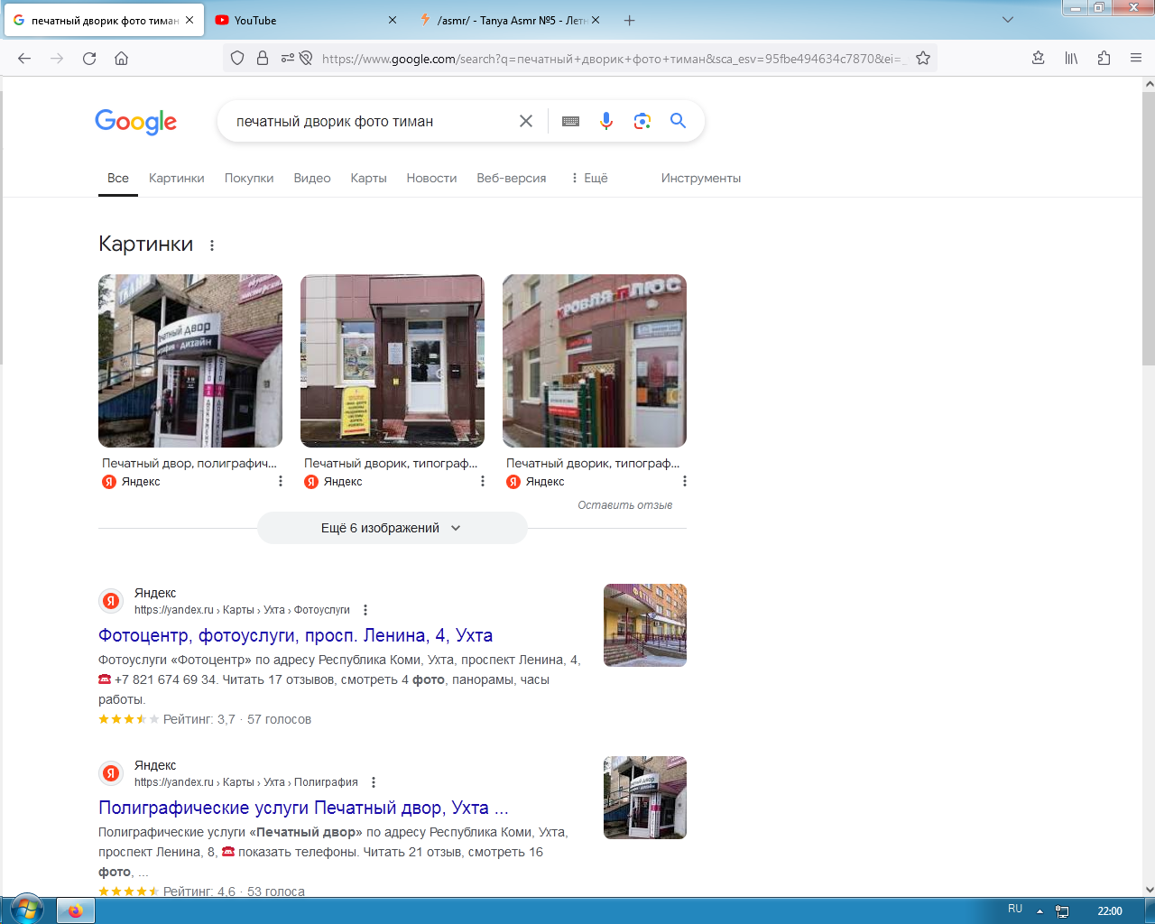Open the Печатный двор storefront image

[190, 361]
